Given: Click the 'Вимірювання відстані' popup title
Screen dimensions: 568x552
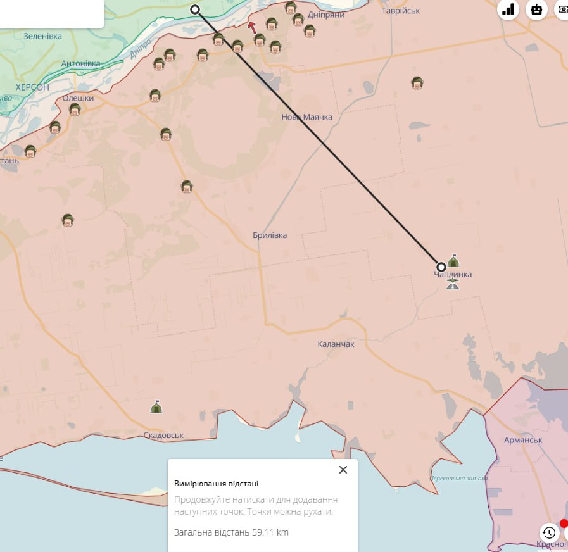Looking at the screenshot, I should coord(217,484).
